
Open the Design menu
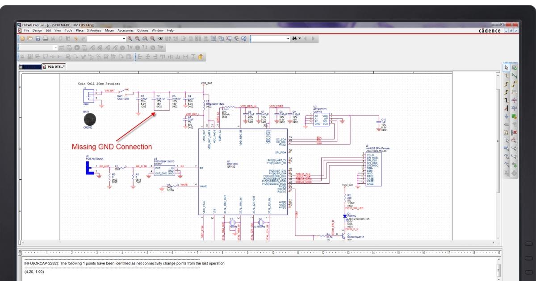coord(37,30)
